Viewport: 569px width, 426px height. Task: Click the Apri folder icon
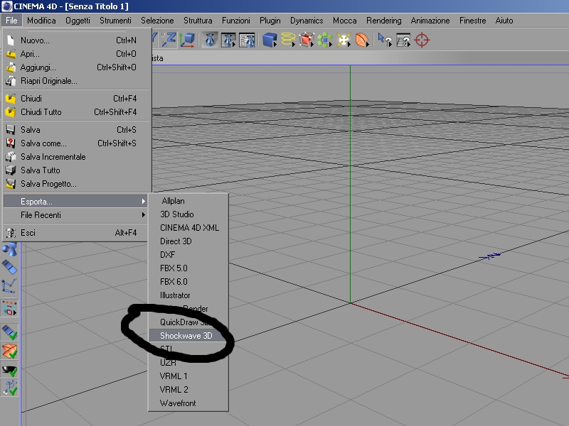pyautogui.click(x=11, y=54)
